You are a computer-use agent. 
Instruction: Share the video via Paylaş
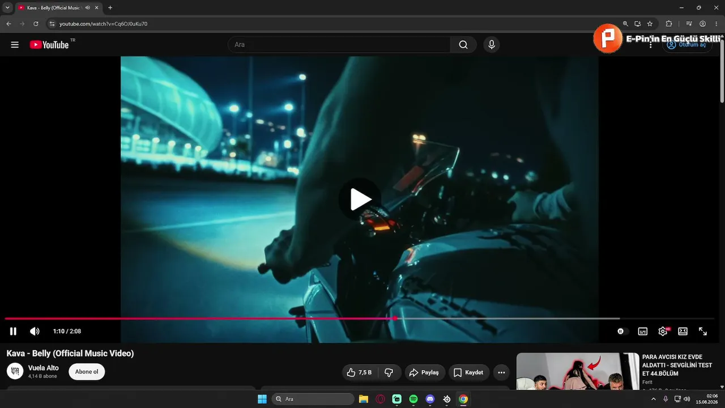(x=425, y=372)
